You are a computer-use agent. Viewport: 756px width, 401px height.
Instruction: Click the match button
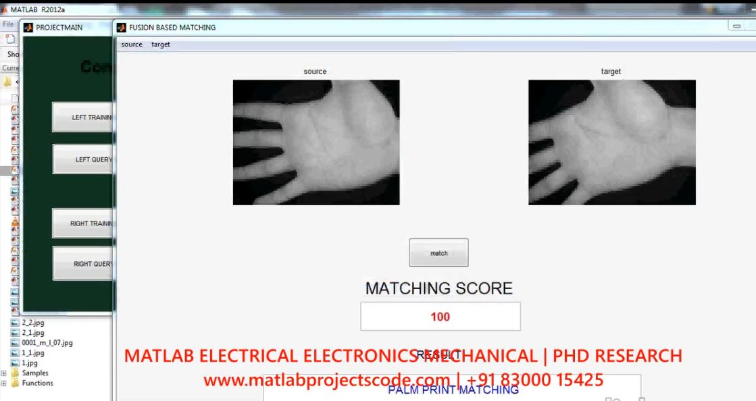[438, 253]
